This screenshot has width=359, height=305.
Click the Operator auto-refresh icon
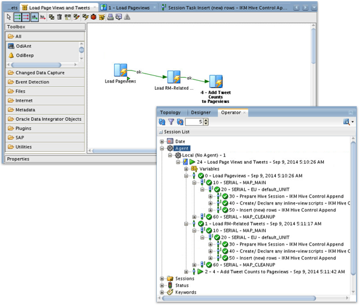pyautogui.click(x=180, y=122)
